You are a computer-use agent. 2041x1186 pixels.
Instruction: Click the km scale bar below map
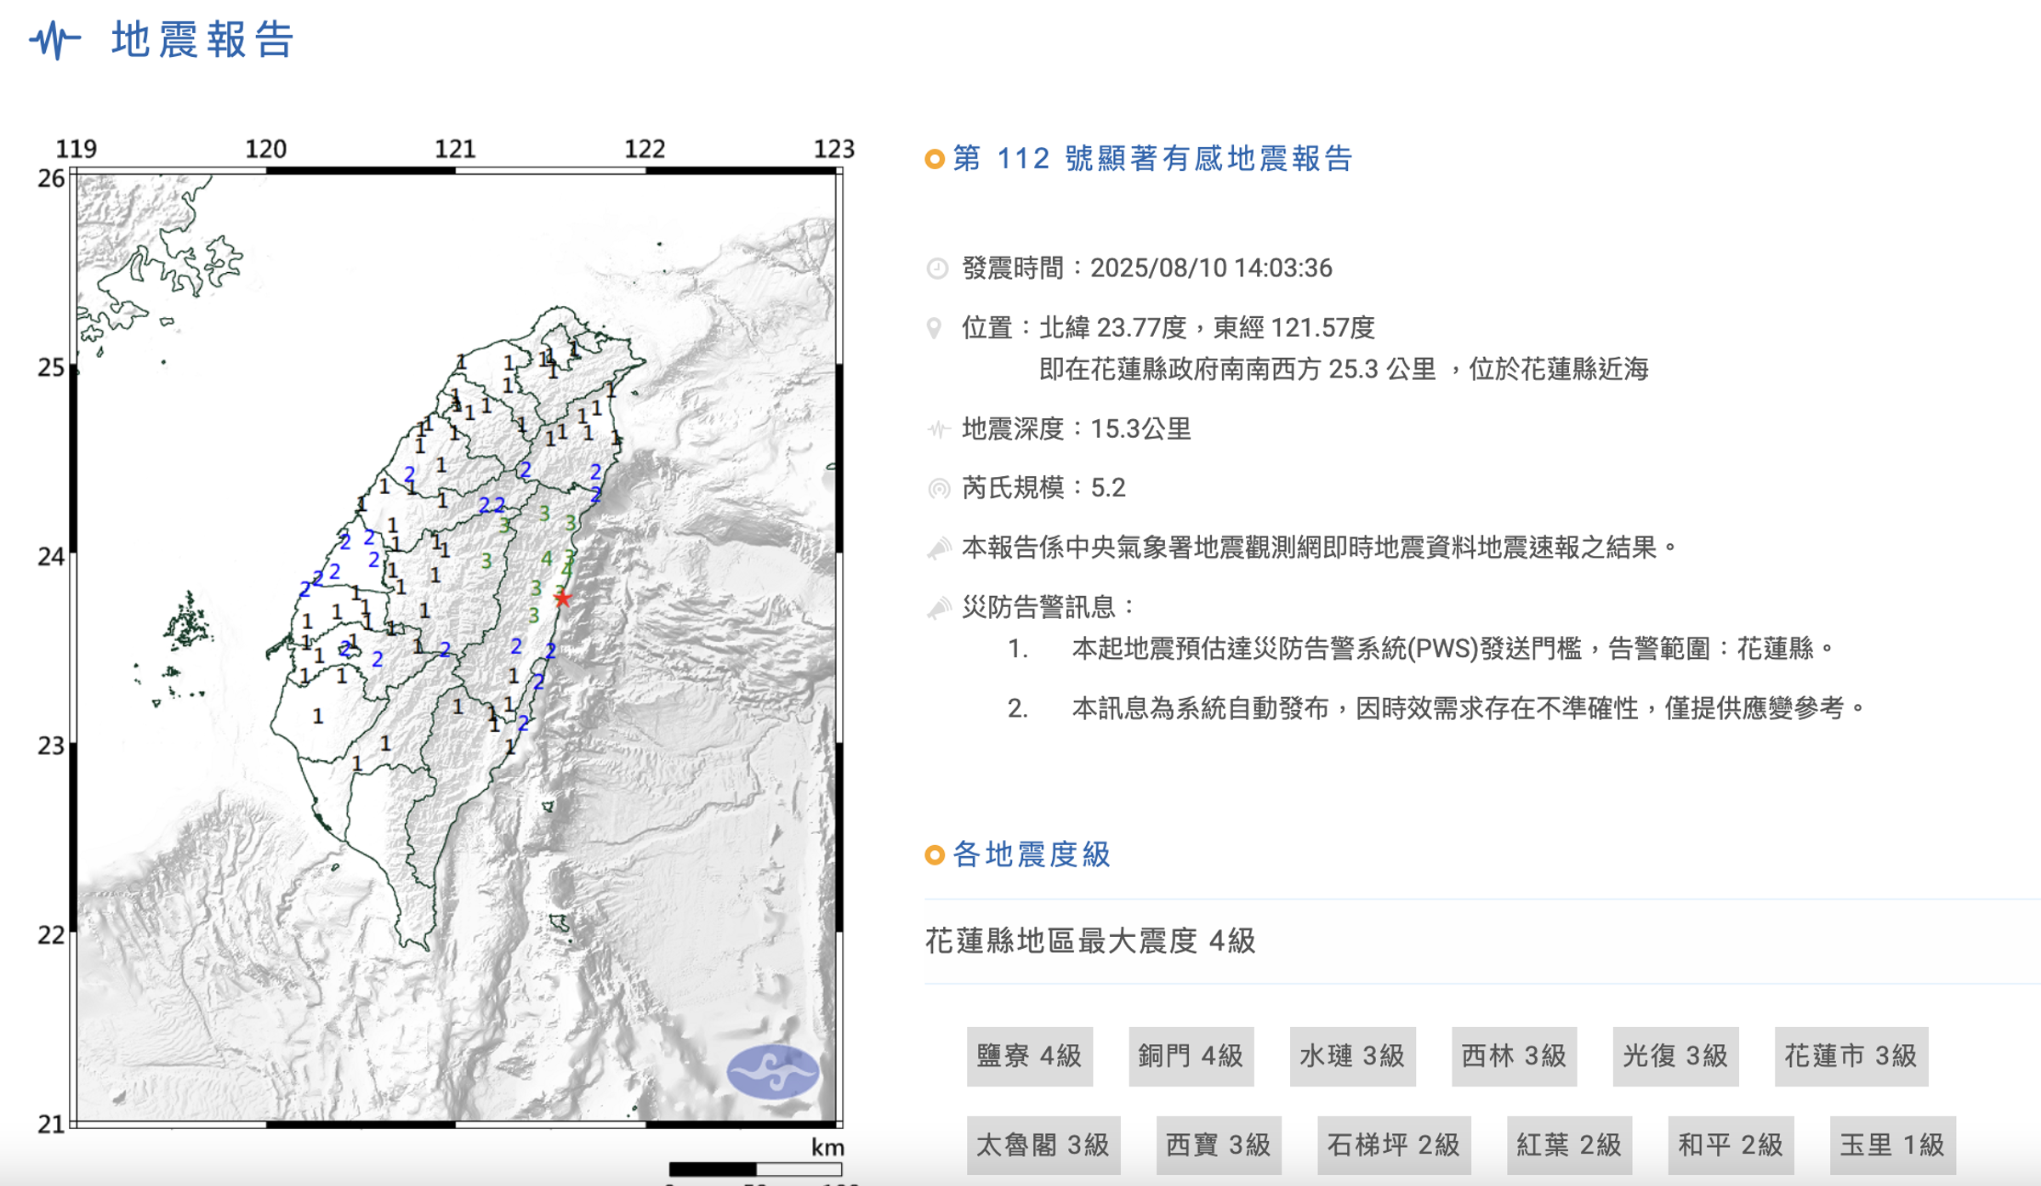(x=755, y=1170)
